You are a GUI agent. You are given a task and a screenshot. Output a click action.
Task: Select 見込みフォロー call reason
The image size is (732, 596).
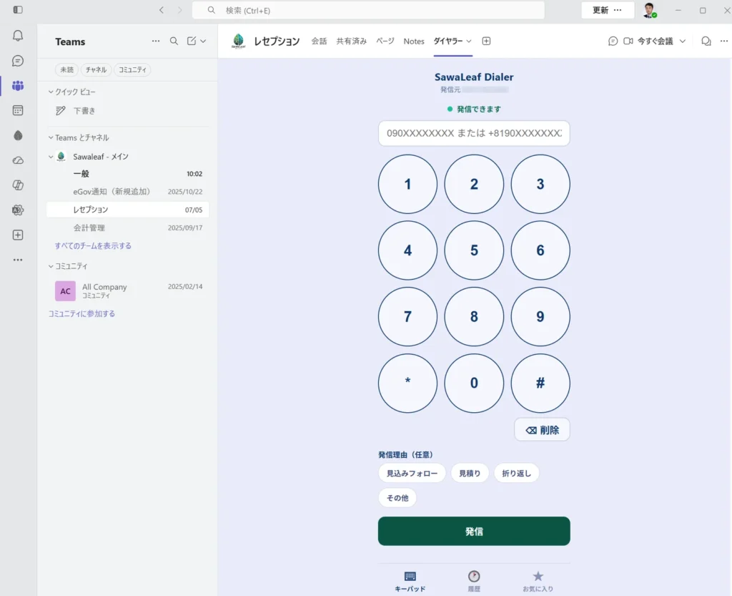[x=412, y=473]
